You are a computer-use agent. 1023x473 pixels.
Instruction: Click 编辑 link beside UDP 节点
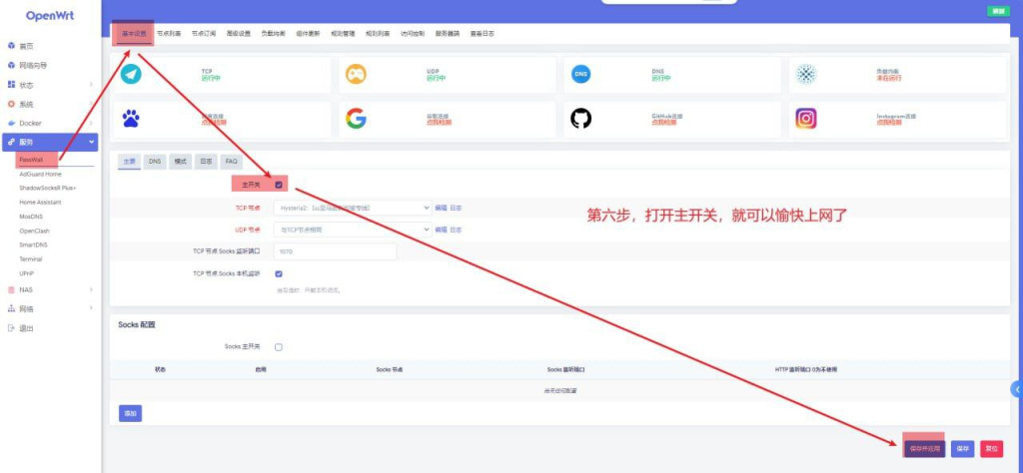(x=441, y=230)
